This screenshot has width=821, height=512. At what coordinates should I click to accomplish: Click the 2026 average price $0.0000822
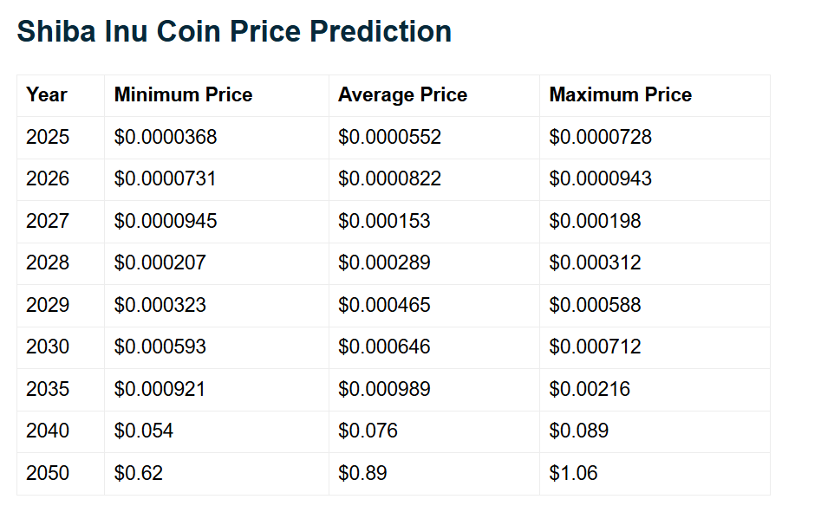(389, 179)
